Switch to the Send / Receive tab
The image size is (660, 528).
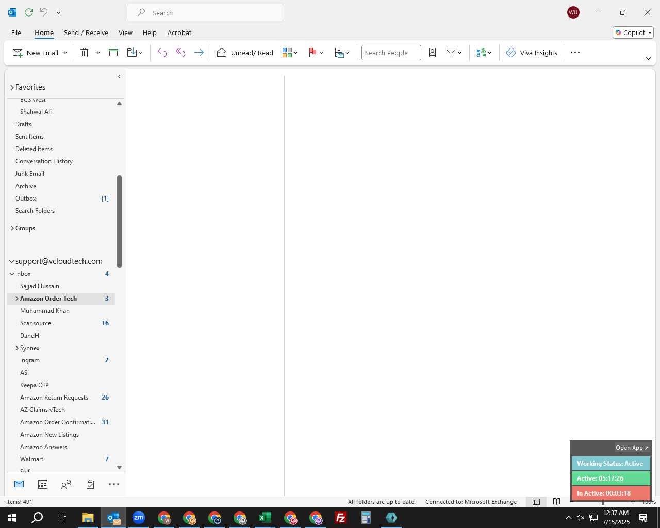click(x=86, y=32)
